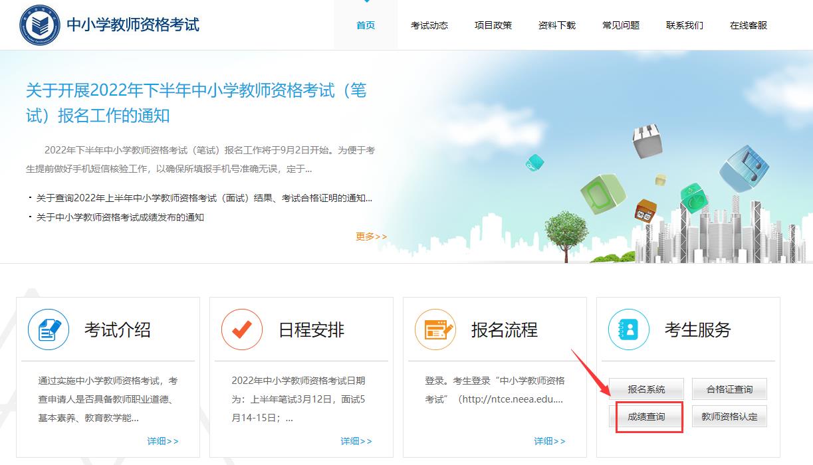
Task: Click the 成绩查询 button
Action: pyautogui.click(x=646, y=415)
